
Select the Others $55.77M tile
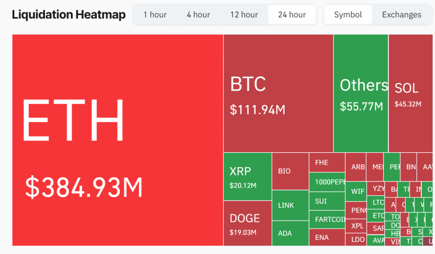click(361, 93)
